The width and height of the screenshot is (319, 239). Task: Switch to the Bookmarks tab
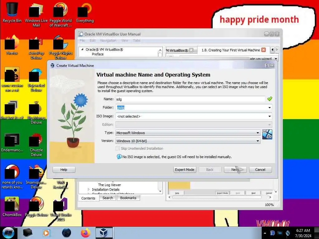[128, 198]
